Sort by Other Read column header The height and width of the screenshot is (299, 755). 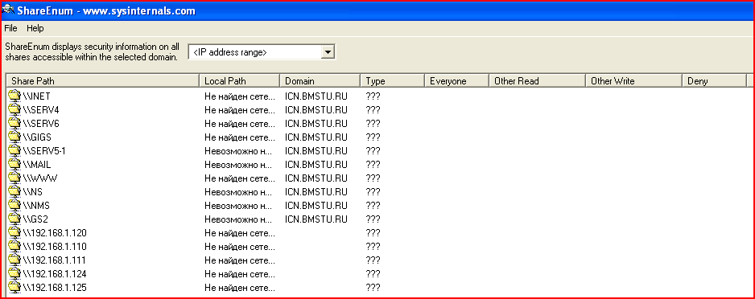click(538, 80)
